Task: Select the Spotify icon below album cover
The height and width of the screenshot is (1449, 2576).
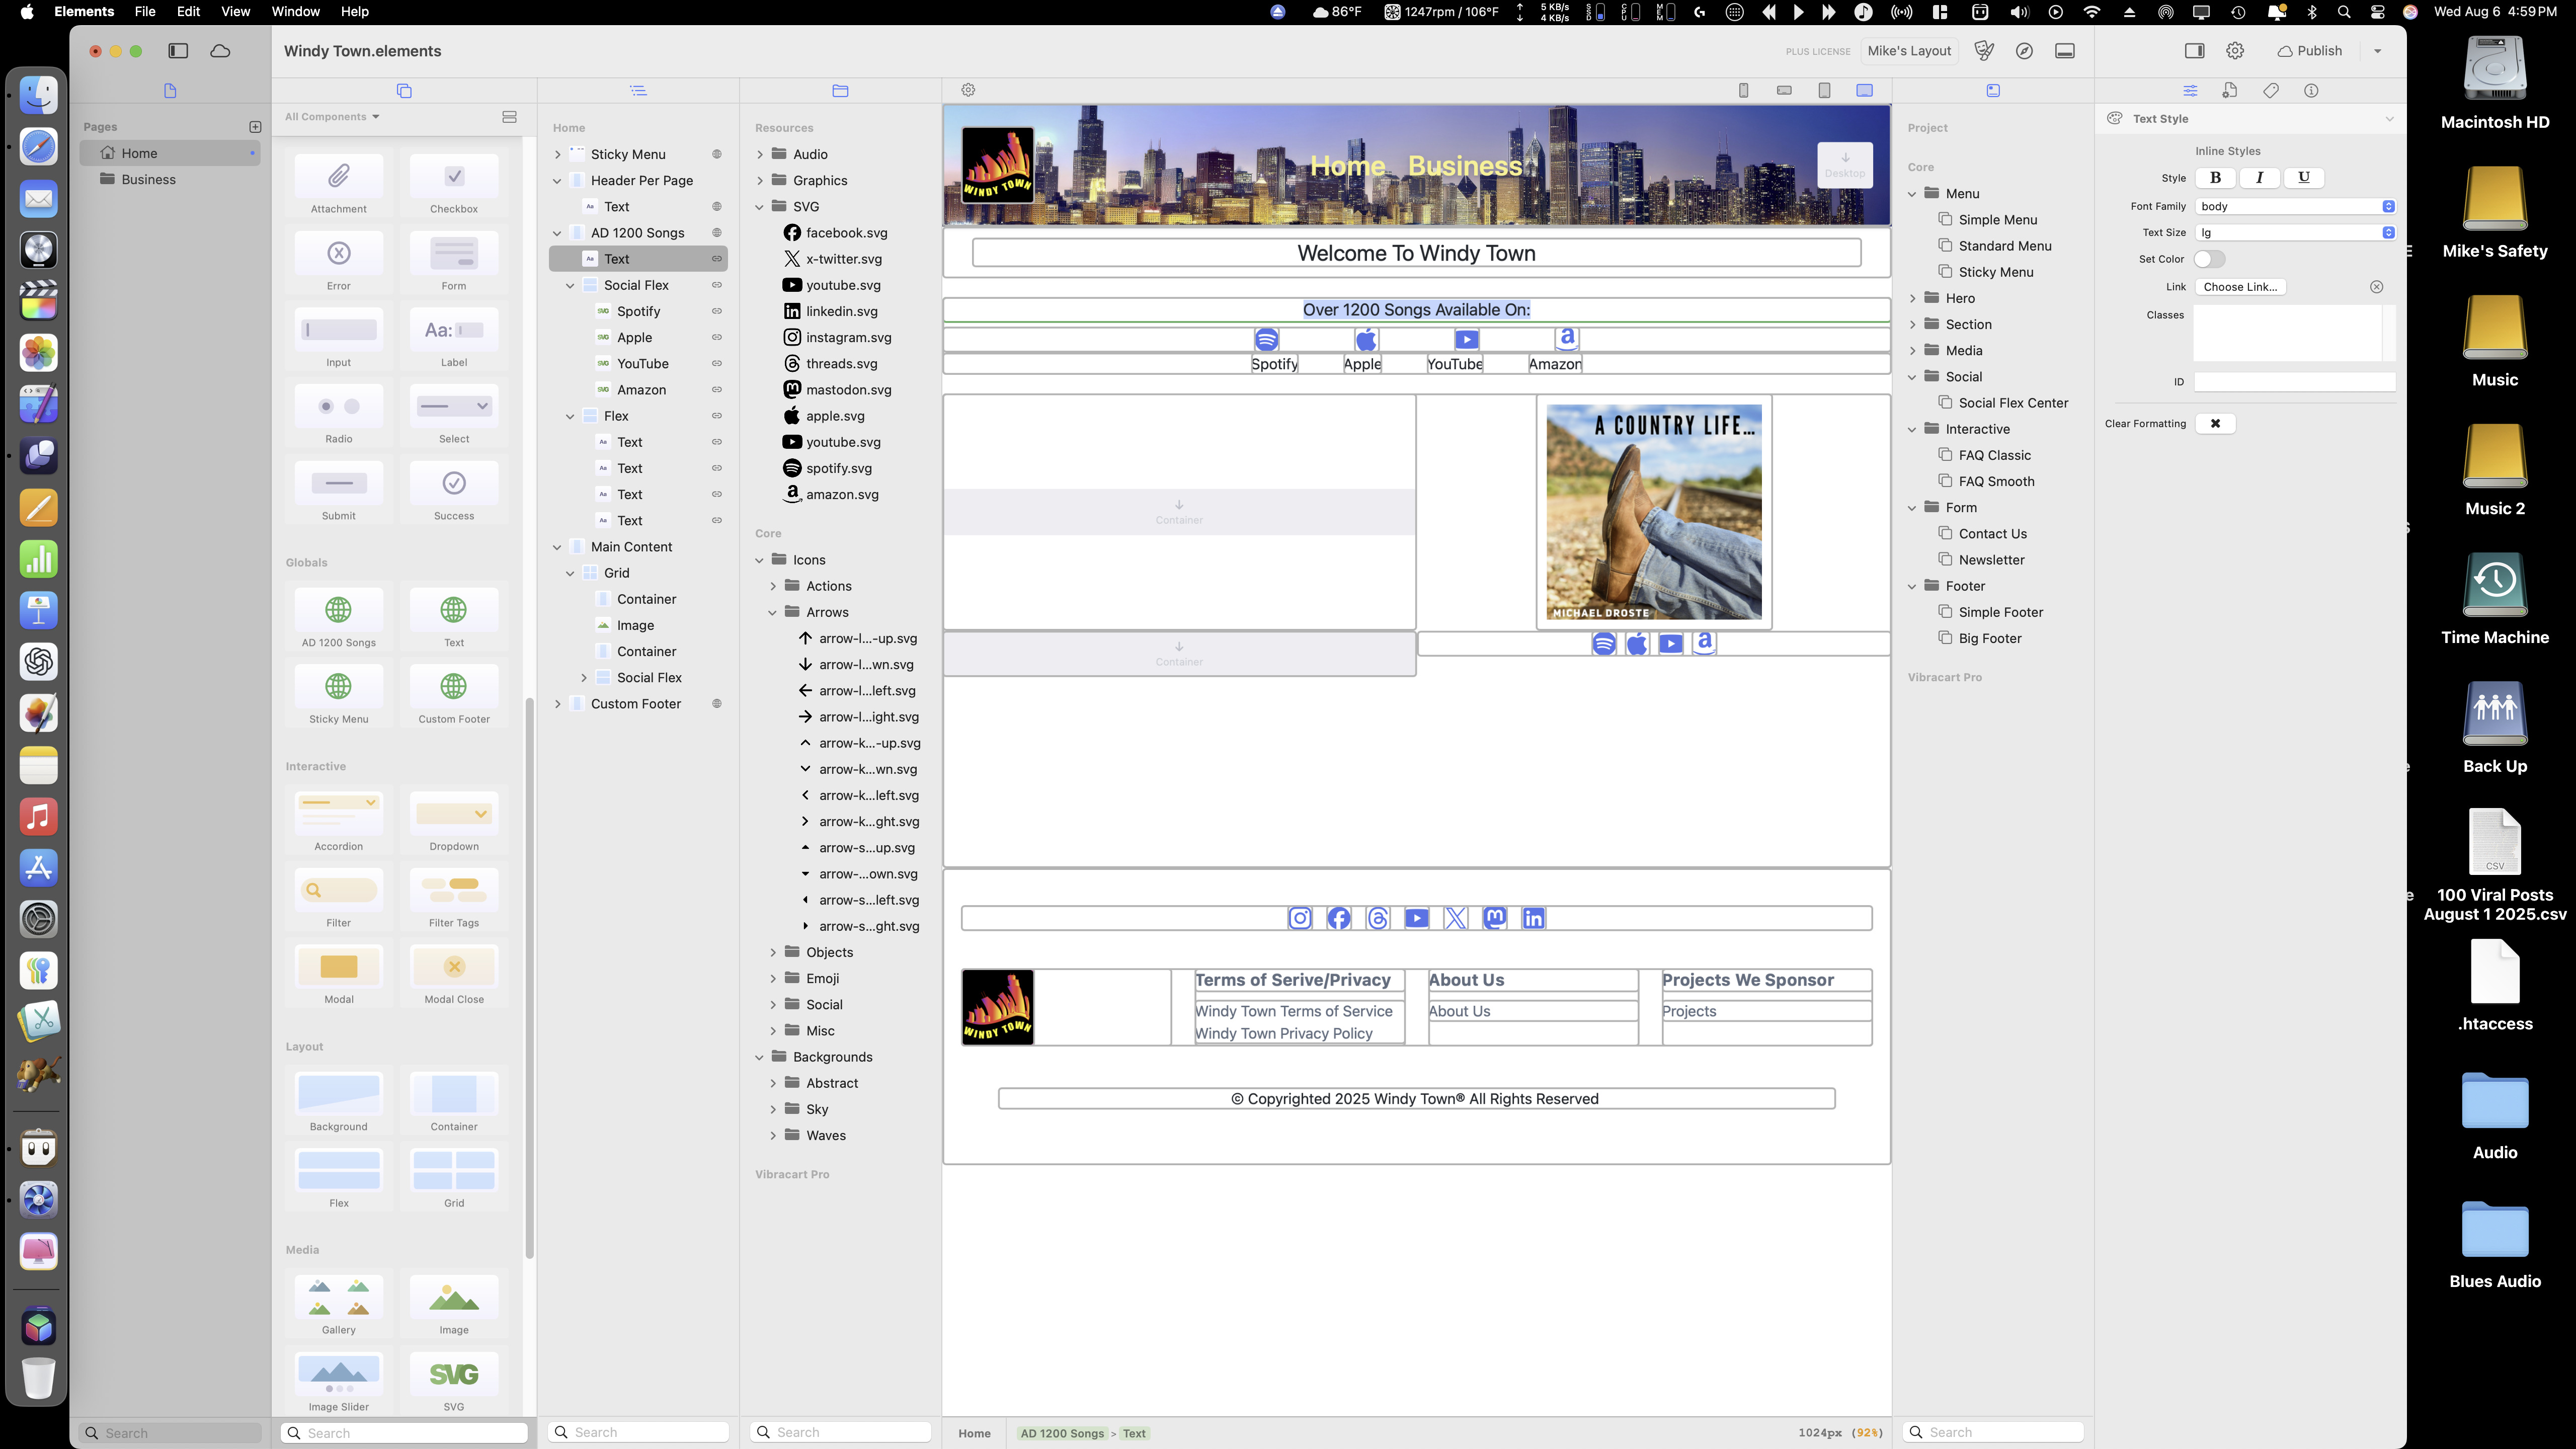Action: pyautogui.click(x=1604, y=644)
